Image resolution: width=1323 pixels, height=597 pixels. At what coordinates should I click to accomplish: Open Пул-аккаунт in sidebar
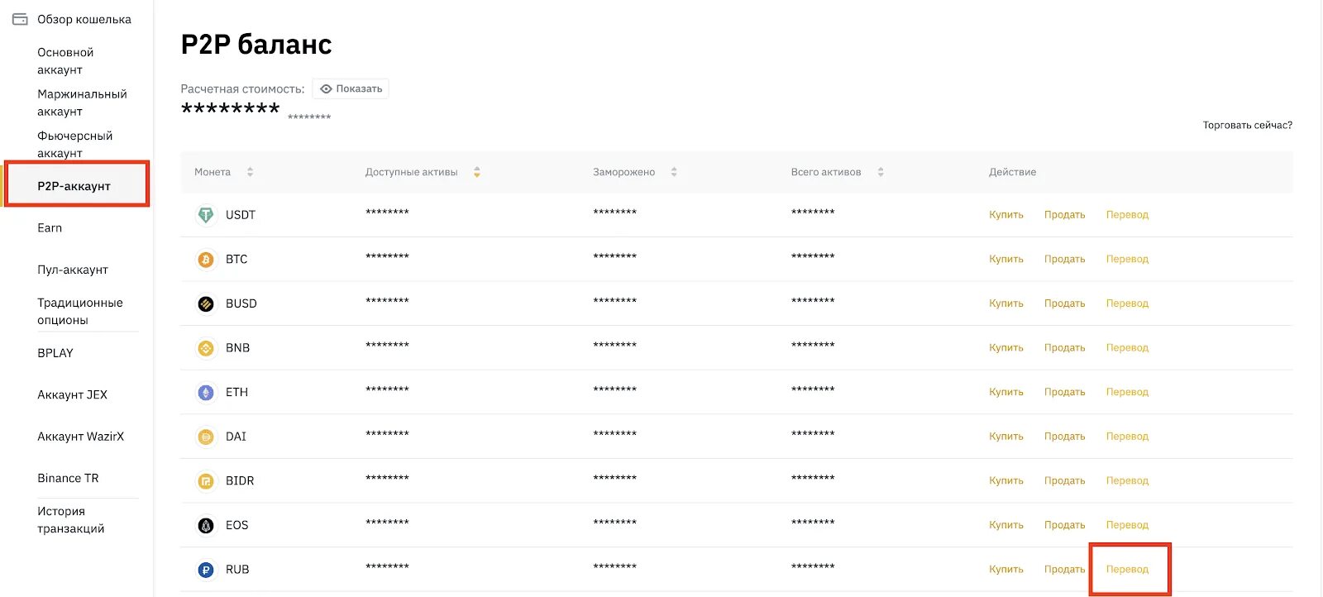73,270
